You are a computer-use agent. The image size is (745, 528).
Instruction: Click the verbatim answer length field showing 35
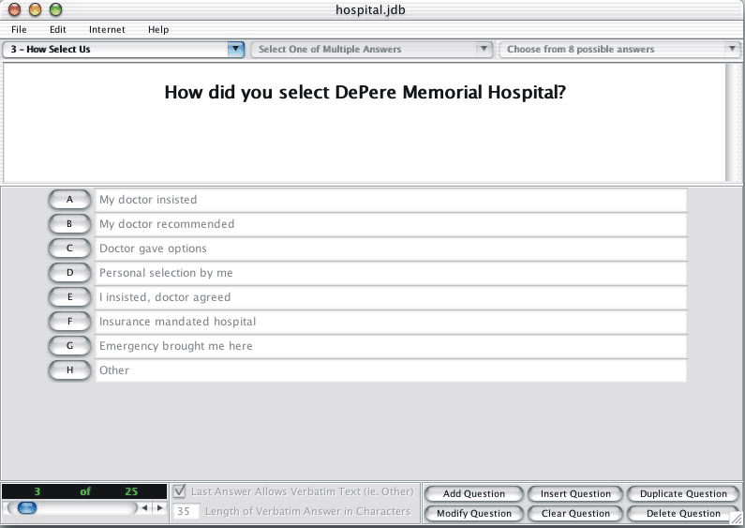click(186, 511)
